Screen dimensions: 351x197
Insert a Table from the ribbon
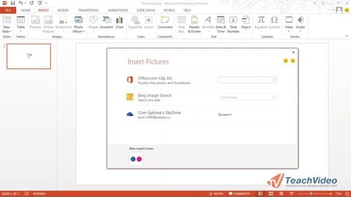click(x=21, y=24)
